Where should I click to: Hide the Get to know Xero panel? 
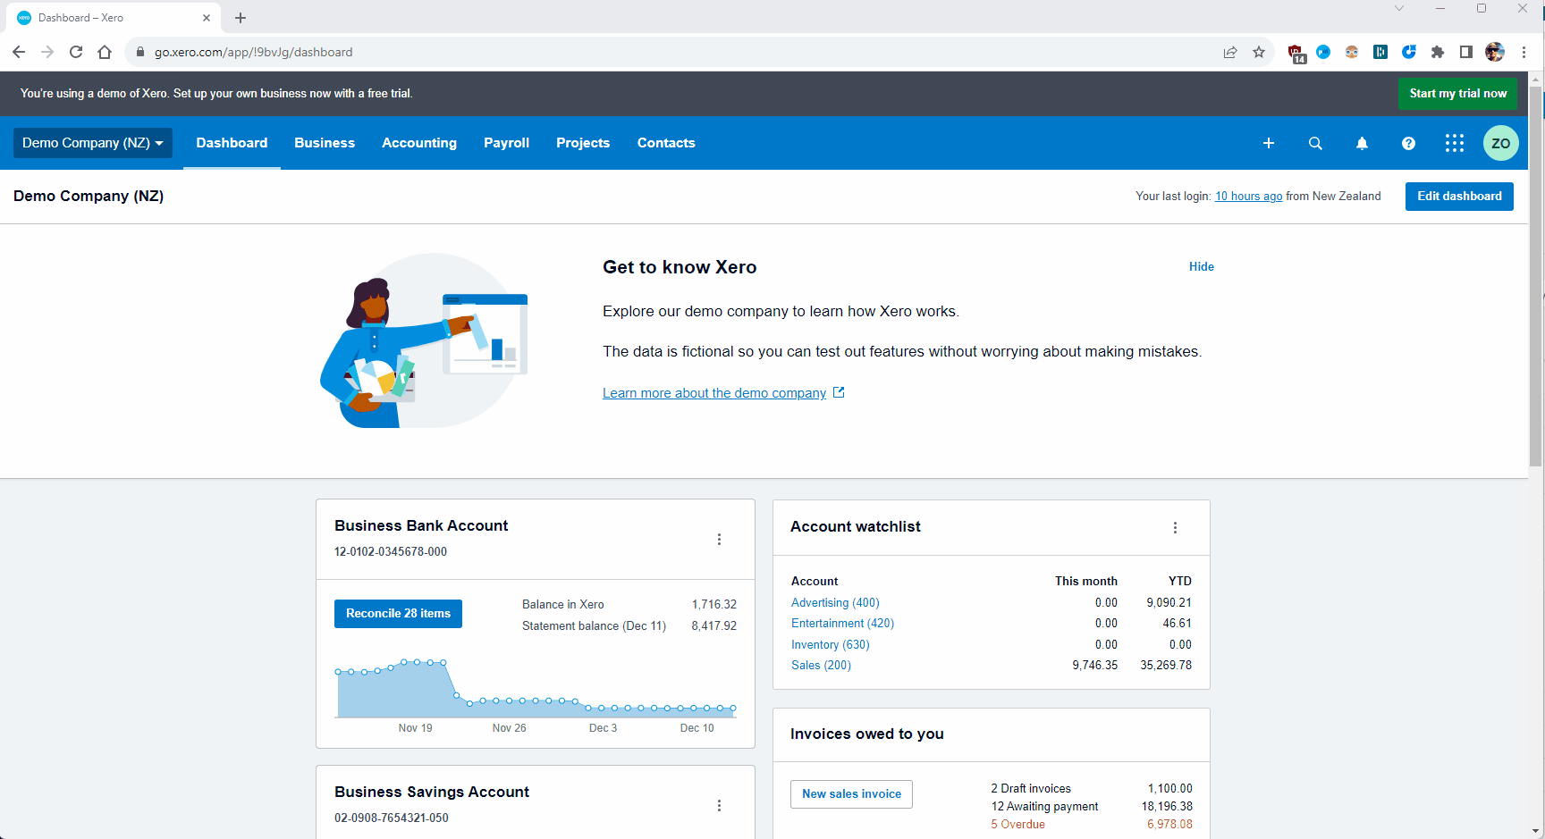pos(1202,266)
